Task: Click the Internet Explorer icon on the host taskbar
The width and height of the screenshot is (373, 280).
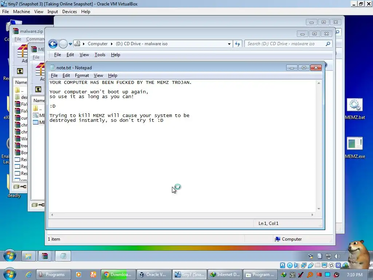Action: 28,275
